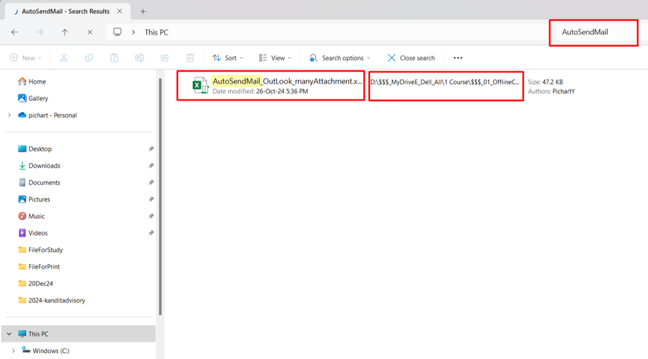Expand the pichart - Personal OneDrive node
The width and height of the screenshot is (648, 359).
tap(10, 115)
